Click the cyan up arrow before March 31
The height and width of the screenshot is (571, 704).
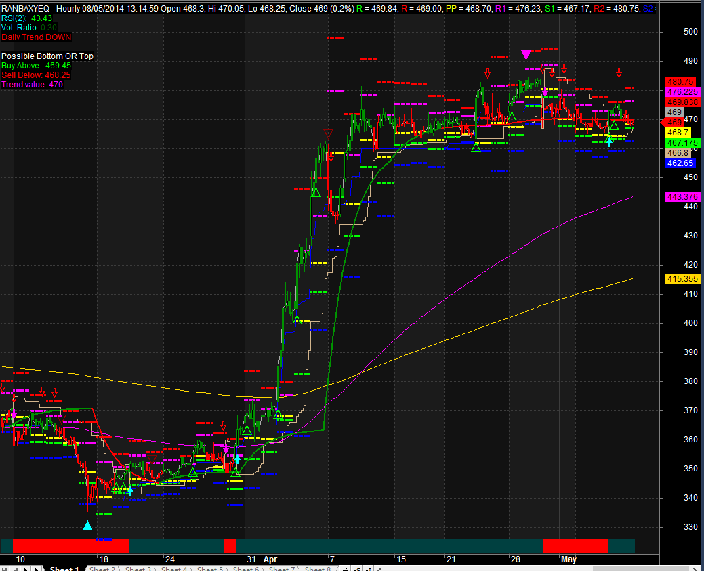[237, 459]
